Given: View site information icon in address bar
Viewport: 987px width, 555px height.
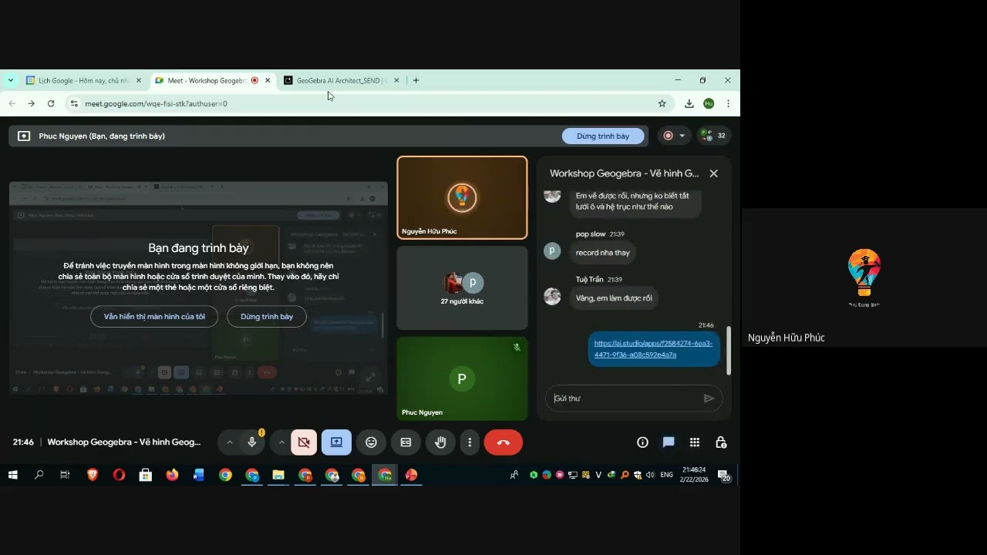Looking at the screenshot, I should click(x=74, y=103).
